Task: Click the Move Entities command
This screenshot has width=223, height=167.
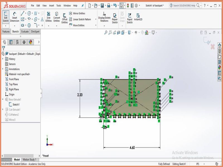Action: point(77,25)
